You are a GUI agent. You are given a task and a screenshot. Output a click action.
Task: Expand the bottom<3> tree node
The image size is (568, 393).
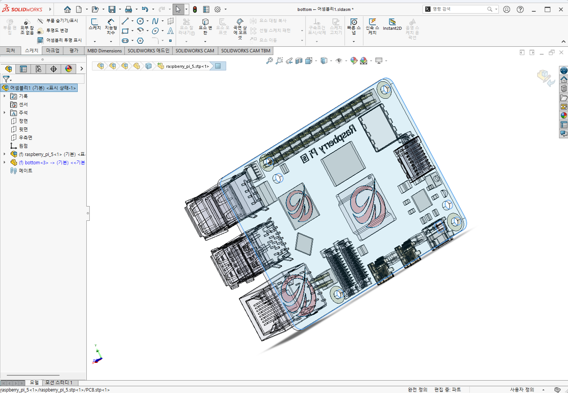5,162
